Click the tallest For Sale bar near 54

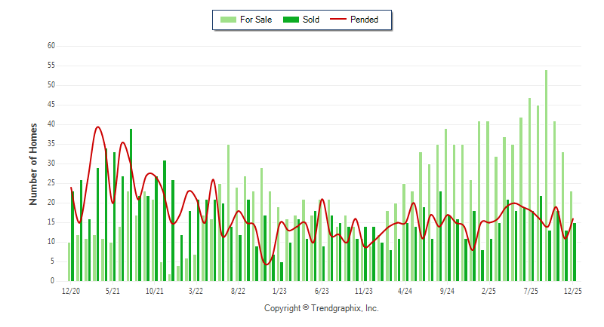546,175
